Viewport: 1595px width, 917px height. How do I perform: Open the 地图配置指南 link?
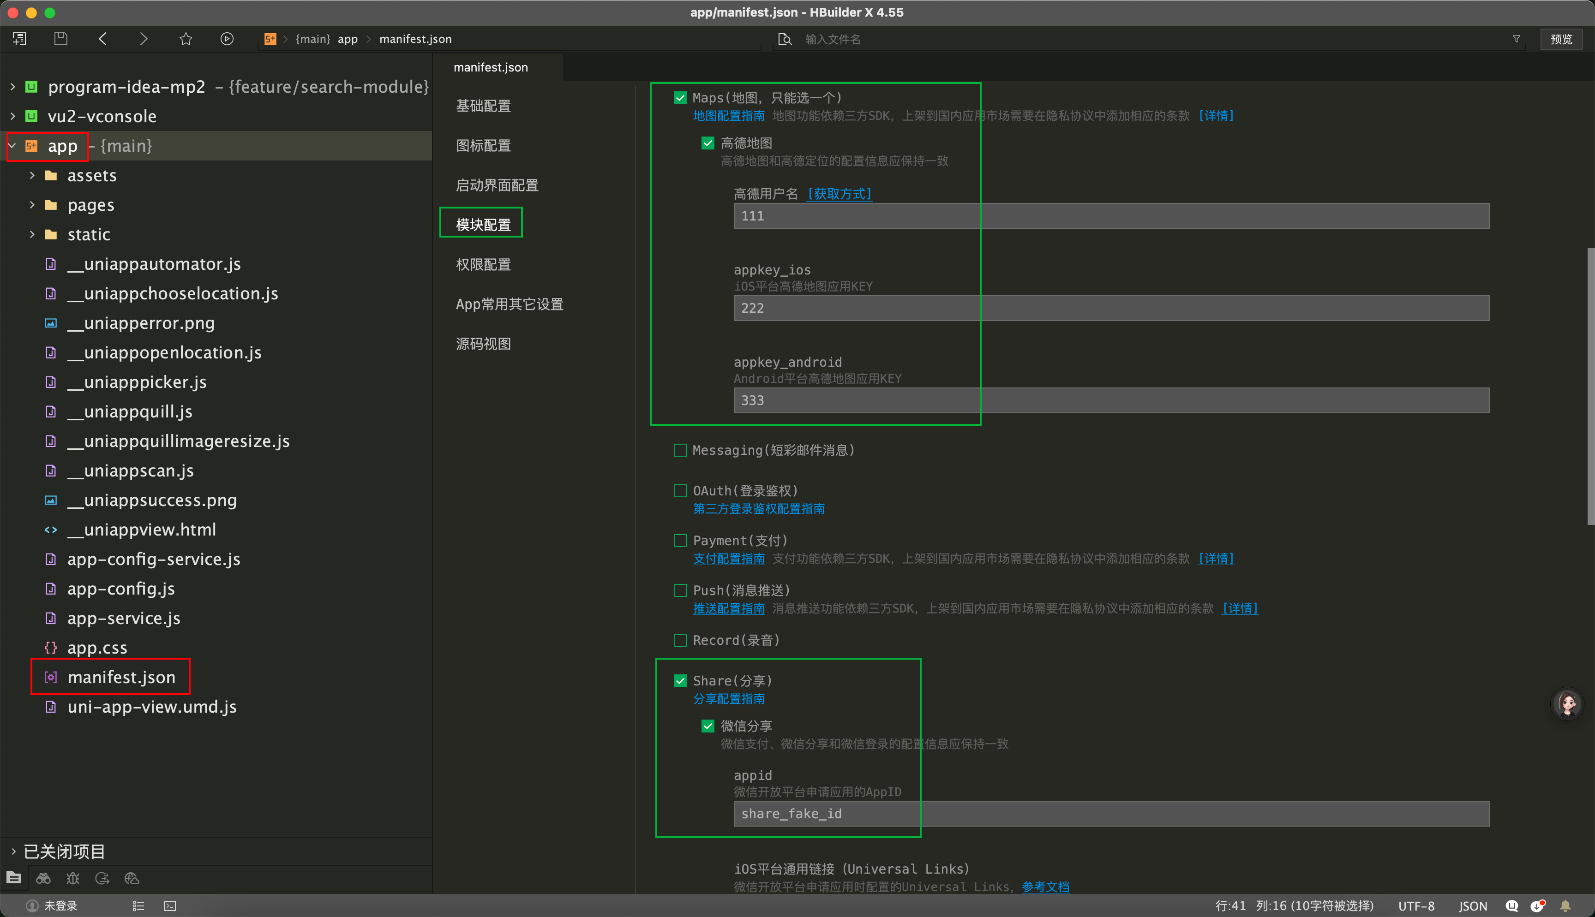pos(729,116)
